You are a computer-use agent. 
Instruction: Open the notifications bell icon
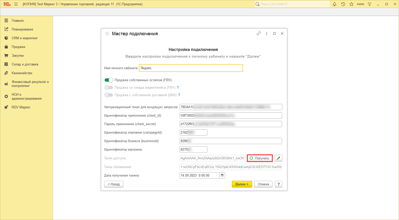(335, 4)
